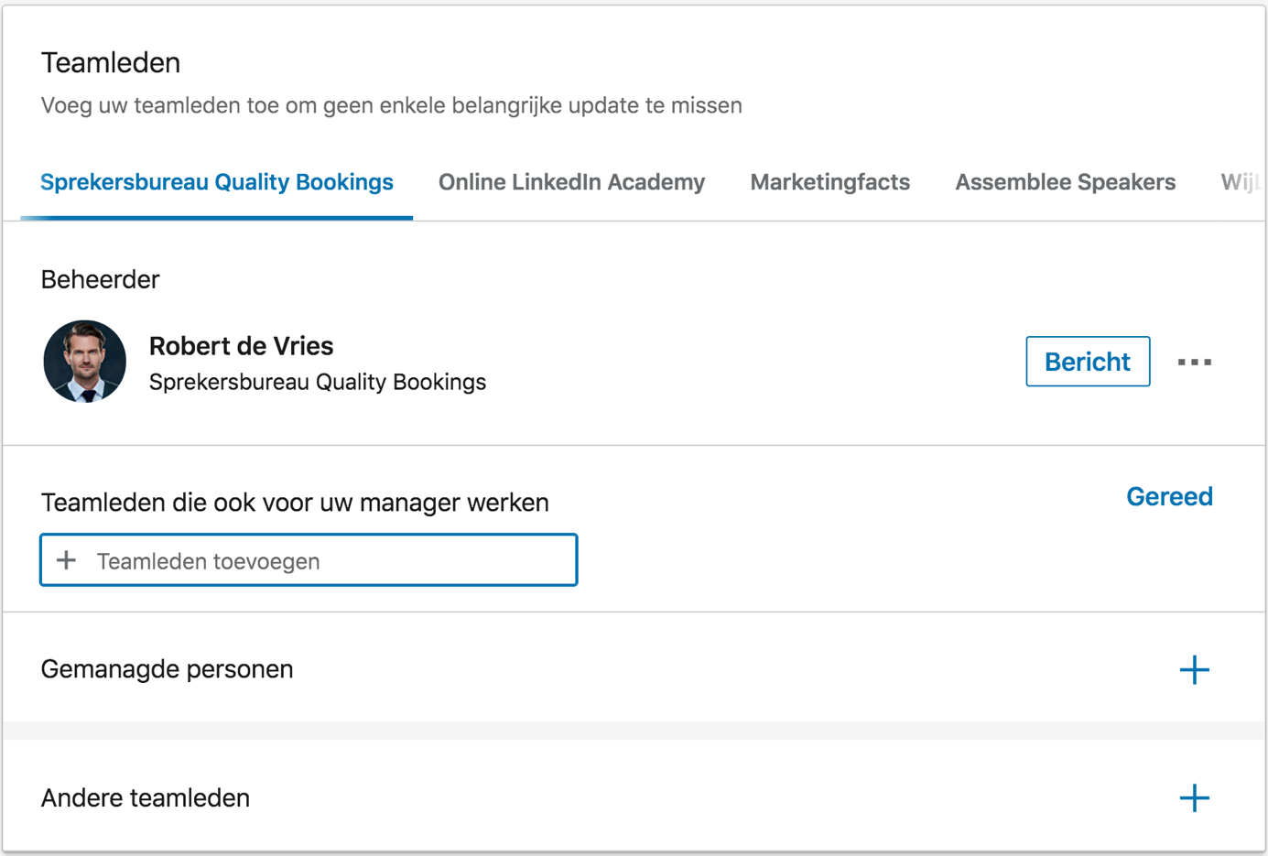Select the Sprekersbureau Quality Bookings tab
The height and width of the screenshot is (856, 1268).
[x=217, y=182]
